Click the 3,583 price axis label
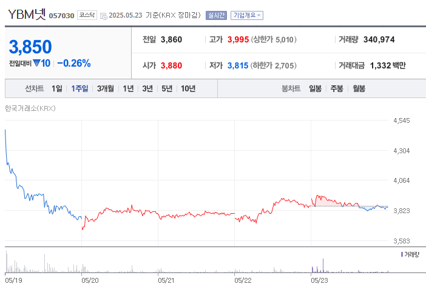The width and height of the screenshot is (426, 287). (x=402, y=241)
